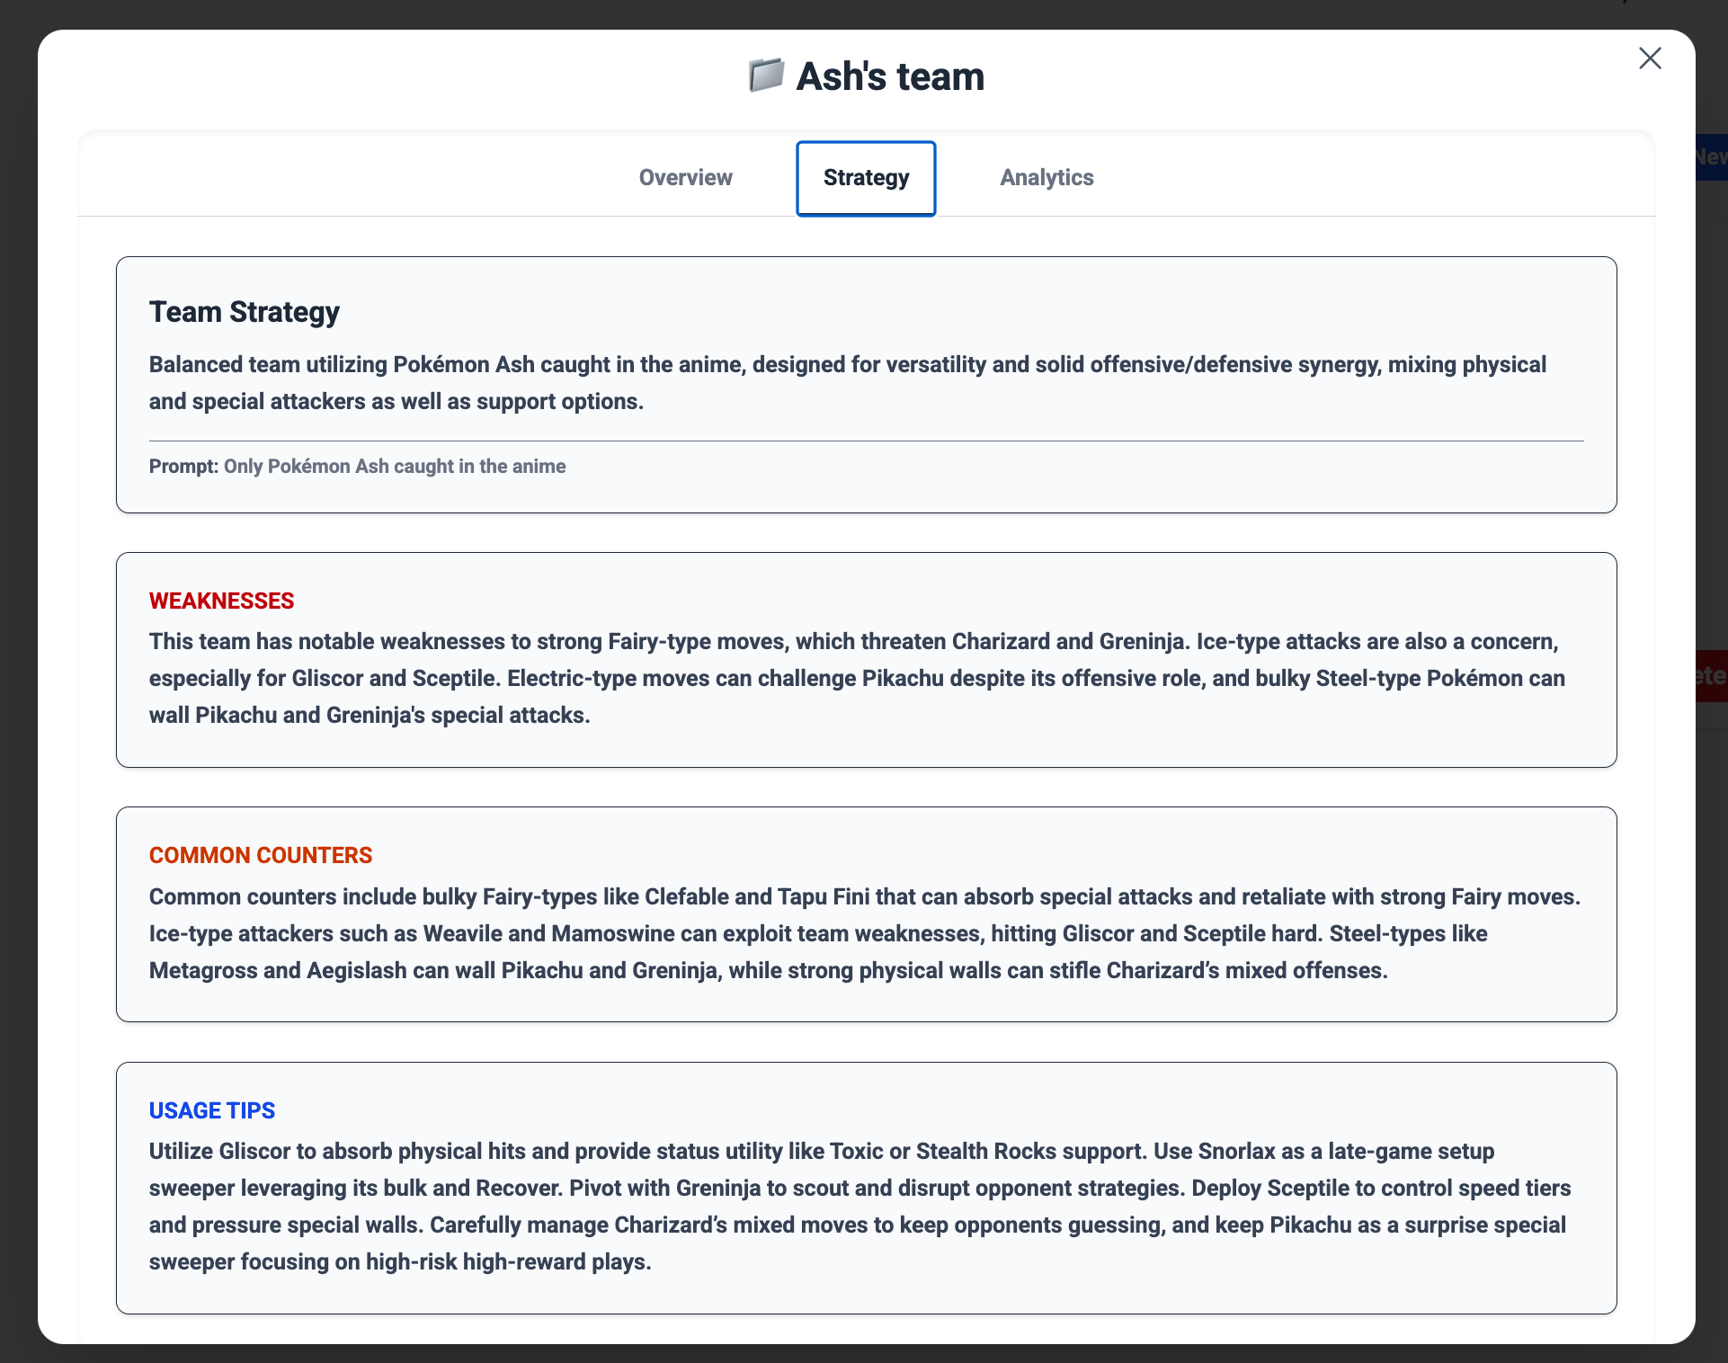Click the Balanced team description paragraph
This screenshot has height=1363, width=1728.
tap(847, 383)
